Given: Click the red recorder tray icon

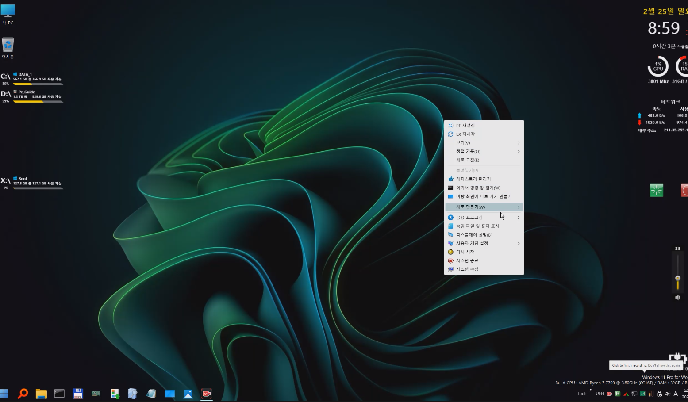Looking at the screenshot, I should [x=609, y=394].
